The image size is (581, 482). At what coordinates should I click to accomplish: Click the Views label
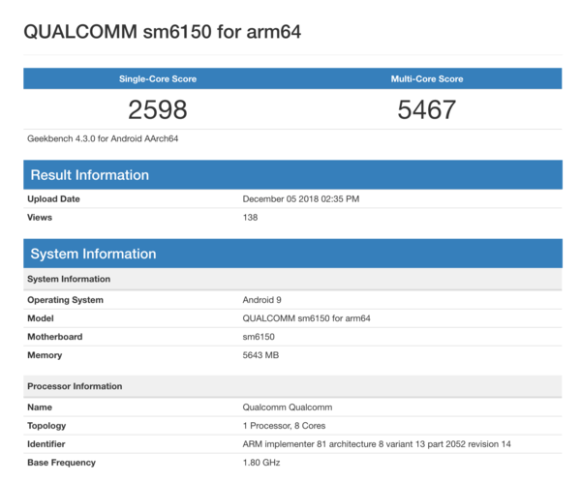click(40, 218)
